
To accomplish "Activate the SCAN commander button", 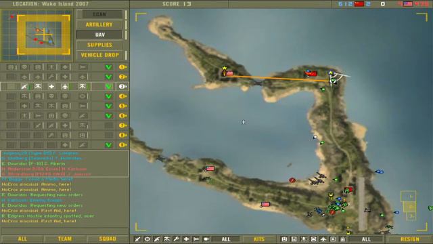I will (x=99, y=14).
